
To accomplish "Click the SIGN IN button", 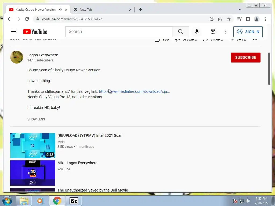I will pyautogui.click(x=248, y=32).
